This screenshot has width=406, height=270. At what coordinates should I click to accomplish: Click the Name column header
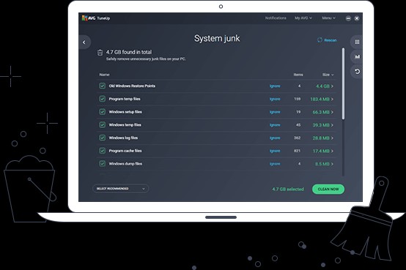pos(104,75)
